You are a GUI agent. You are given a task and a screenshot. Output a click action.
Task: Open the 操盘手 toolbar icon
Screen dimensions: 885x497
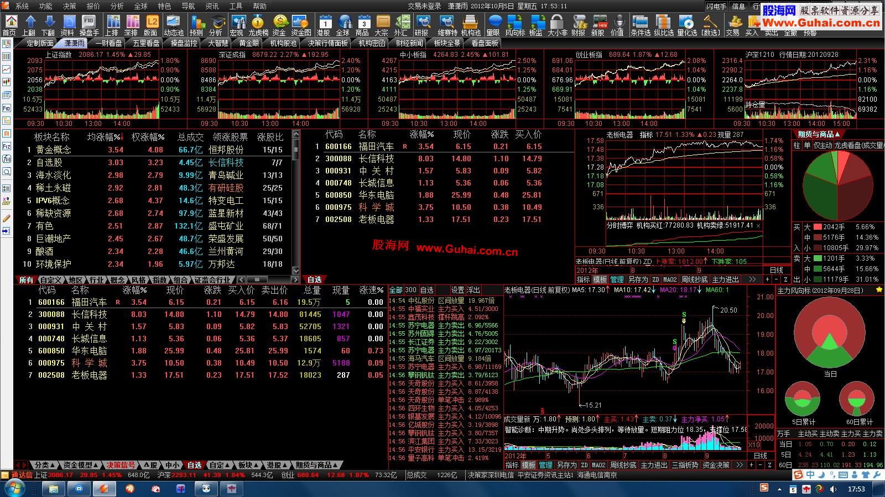coord(88,25)
